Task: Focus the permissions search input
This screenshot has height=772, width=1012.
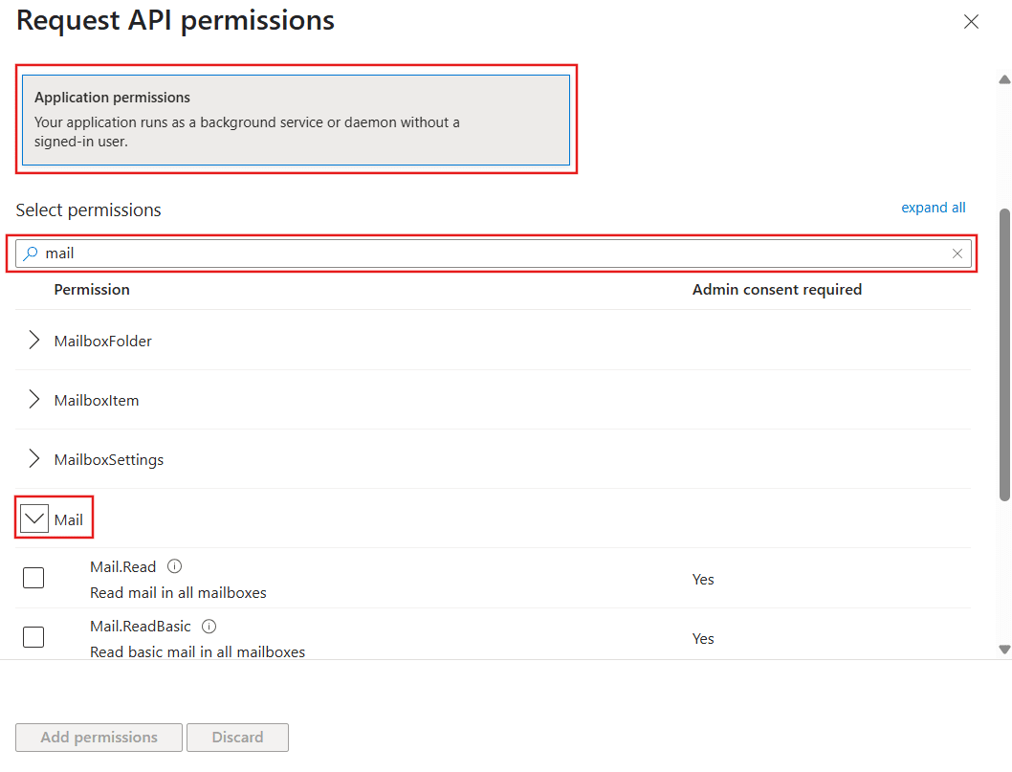Action: pos(494,254)
